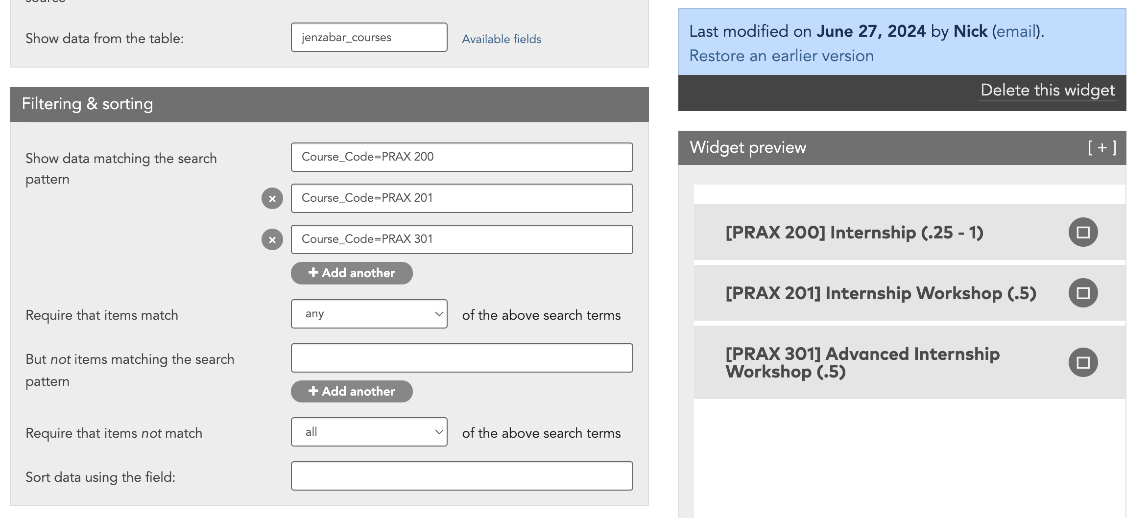The height and width of the screenshot is (518, 1148).
Task: Remove the PRAX 201 search pattern
Action: 272,198
